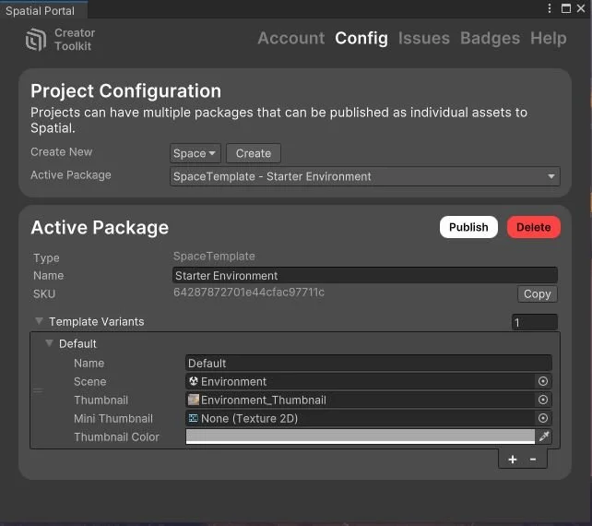The width and height of the screenshot is (592, 526).
Task: Remove template variant with minus button
Action: pos(533,460)
